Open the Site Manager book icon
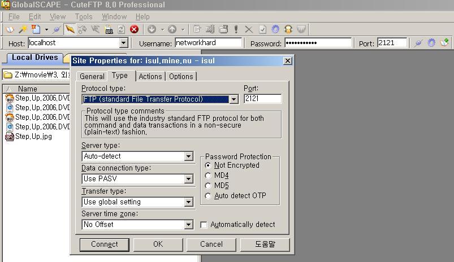The height and width of the screenshot is (262, 454). 10,29
